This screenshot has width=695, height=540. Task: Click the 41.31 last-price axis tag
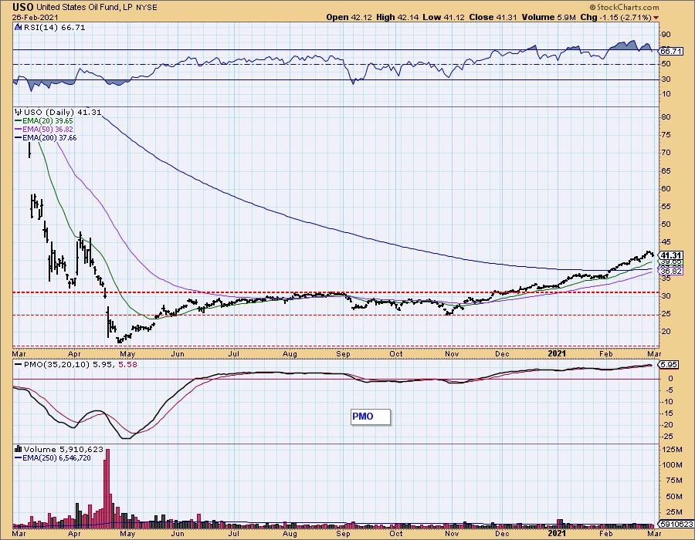click(671, 255)
